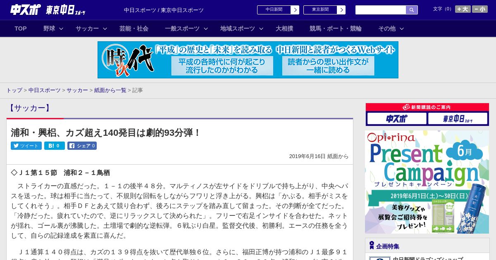Screen dimensions: 496x260
Task: Expand the 地域スポーツ dropdown chevron
Action: [261, 28]
